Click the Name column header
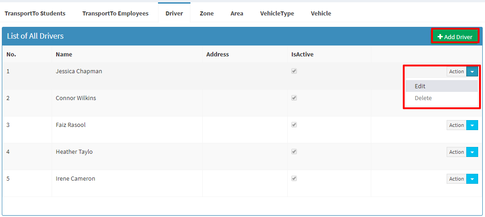Viewport: 485px width, 217px height. 64,54
